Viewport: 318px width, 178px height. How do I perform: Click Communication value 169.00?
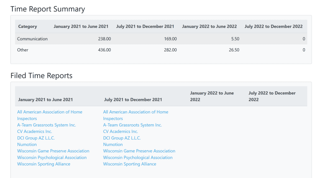click(170, 39)
